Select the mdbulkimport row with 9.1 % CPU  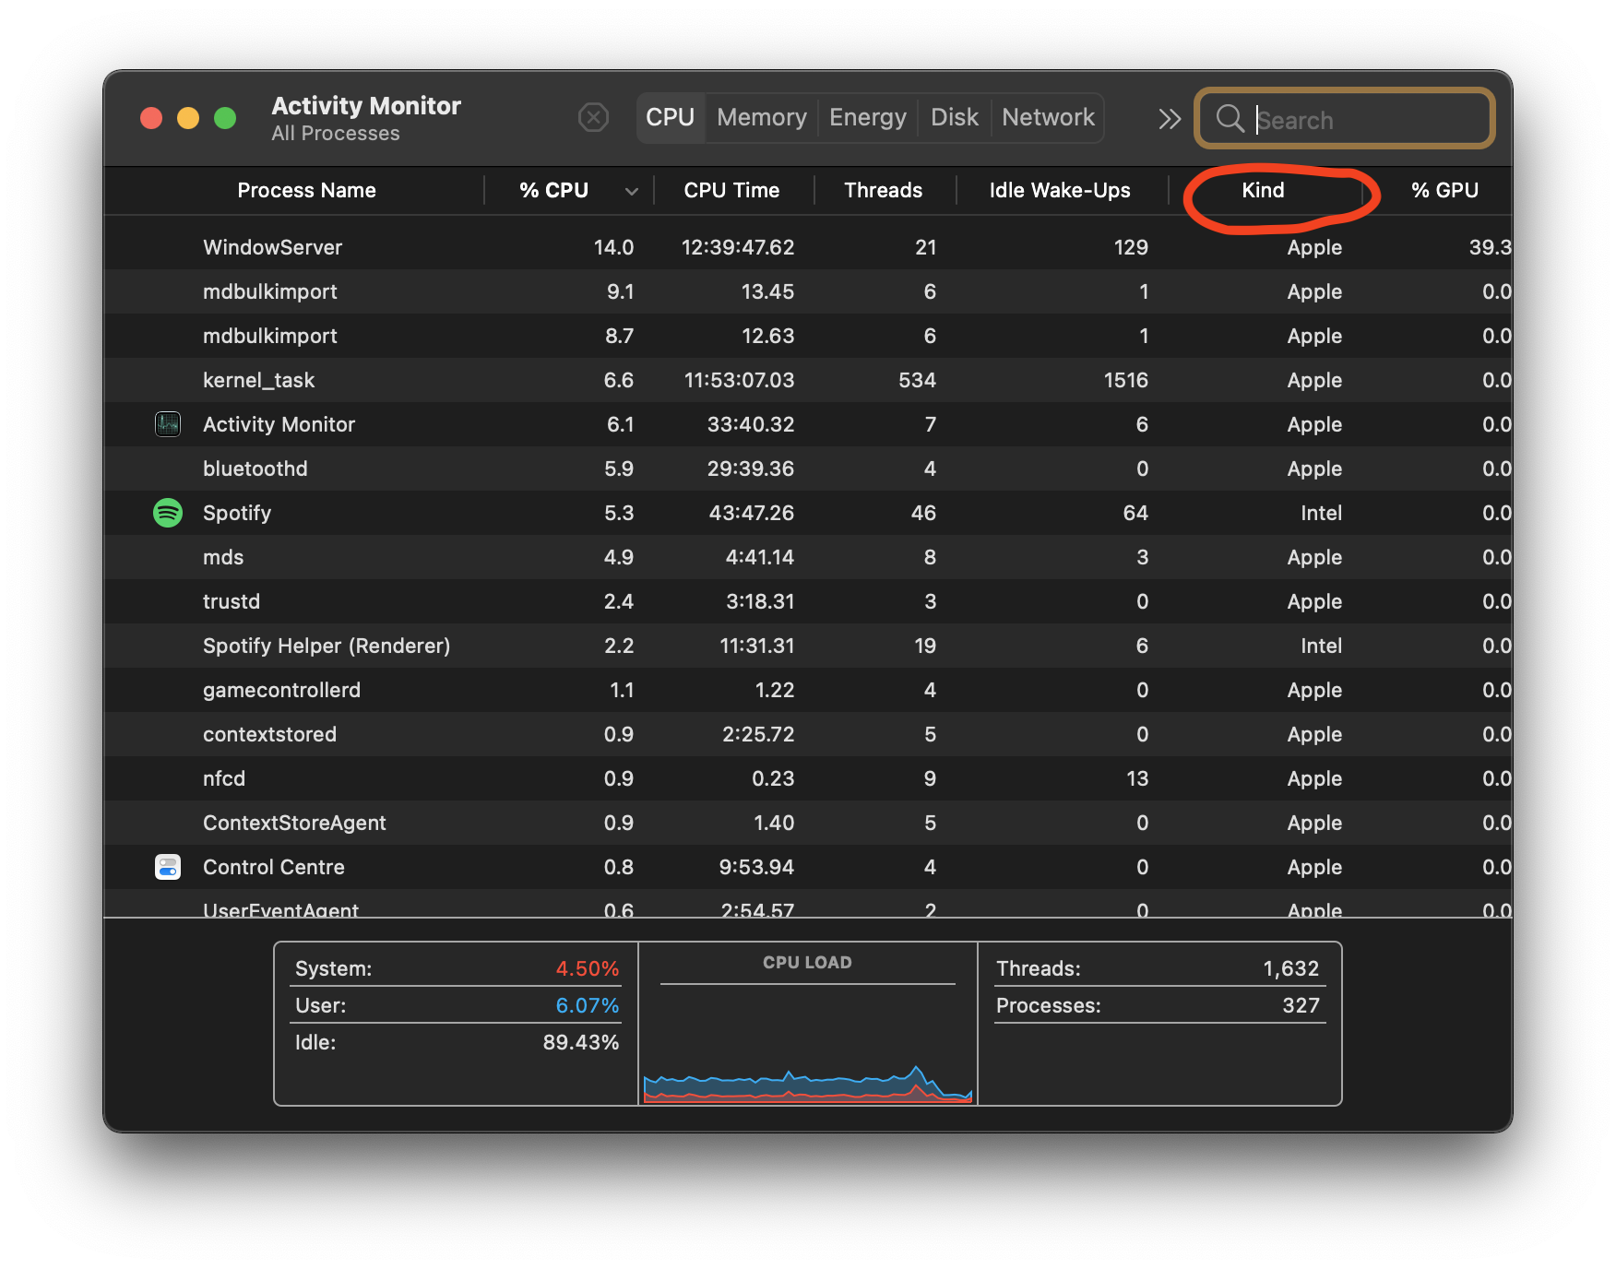click(808, 291)
